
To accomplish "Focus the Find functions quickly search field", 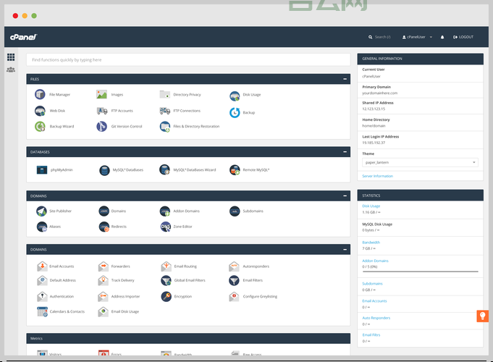I will click(188, 60).
